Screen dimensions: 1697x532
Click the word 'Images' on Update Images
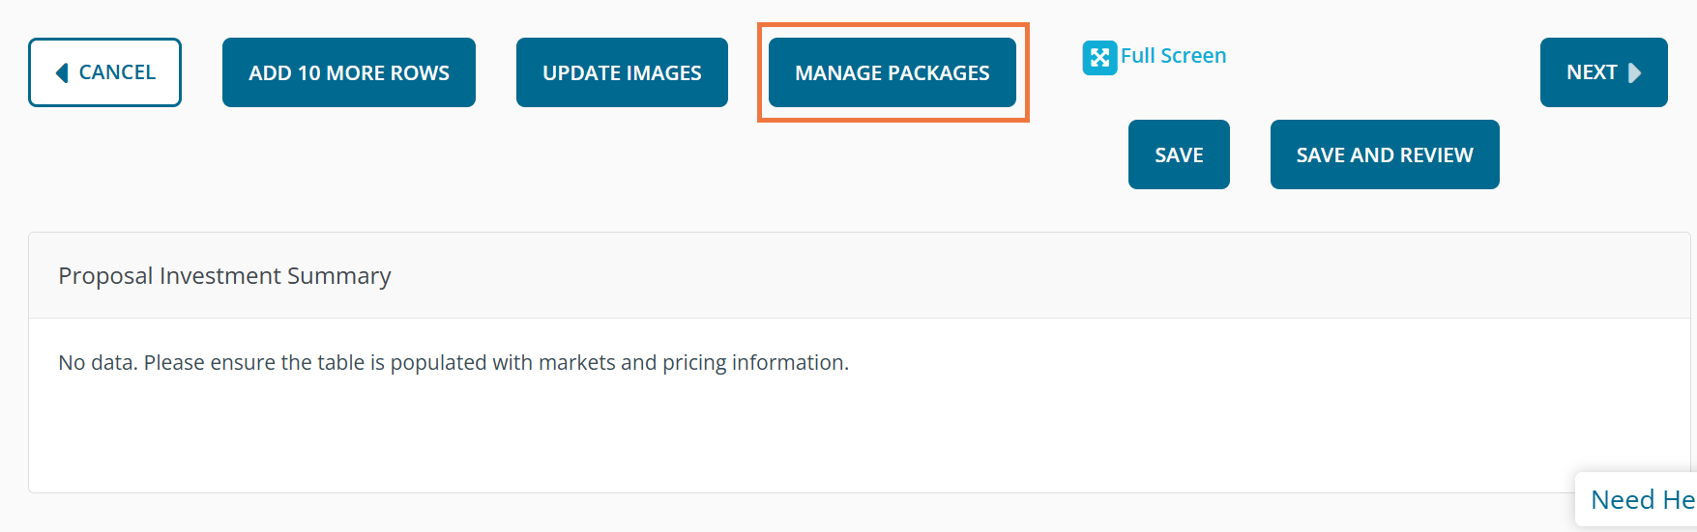(663, 73)
